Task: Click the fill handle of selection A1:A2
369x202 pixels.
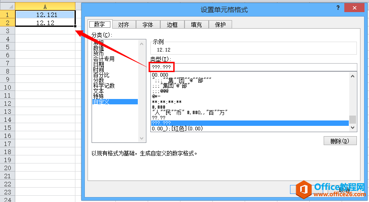Action: coord(75,26)
